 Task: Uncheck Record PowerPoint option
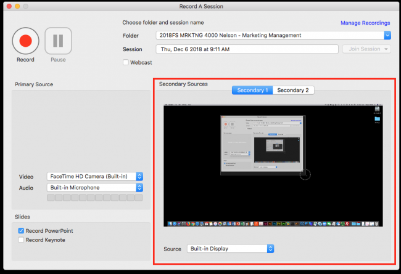(22, 231)
